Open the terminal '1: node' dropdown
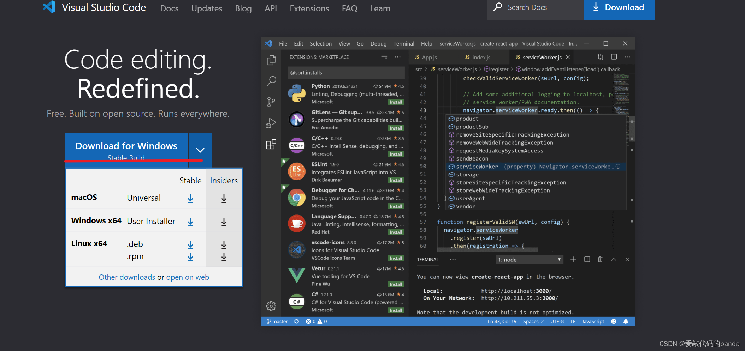745x351 pixels. point(529,260)
